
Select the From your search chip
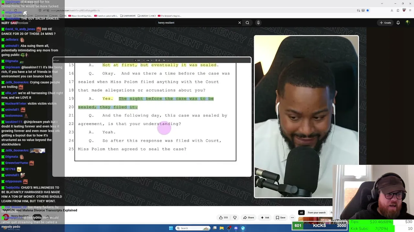[317, 213]
